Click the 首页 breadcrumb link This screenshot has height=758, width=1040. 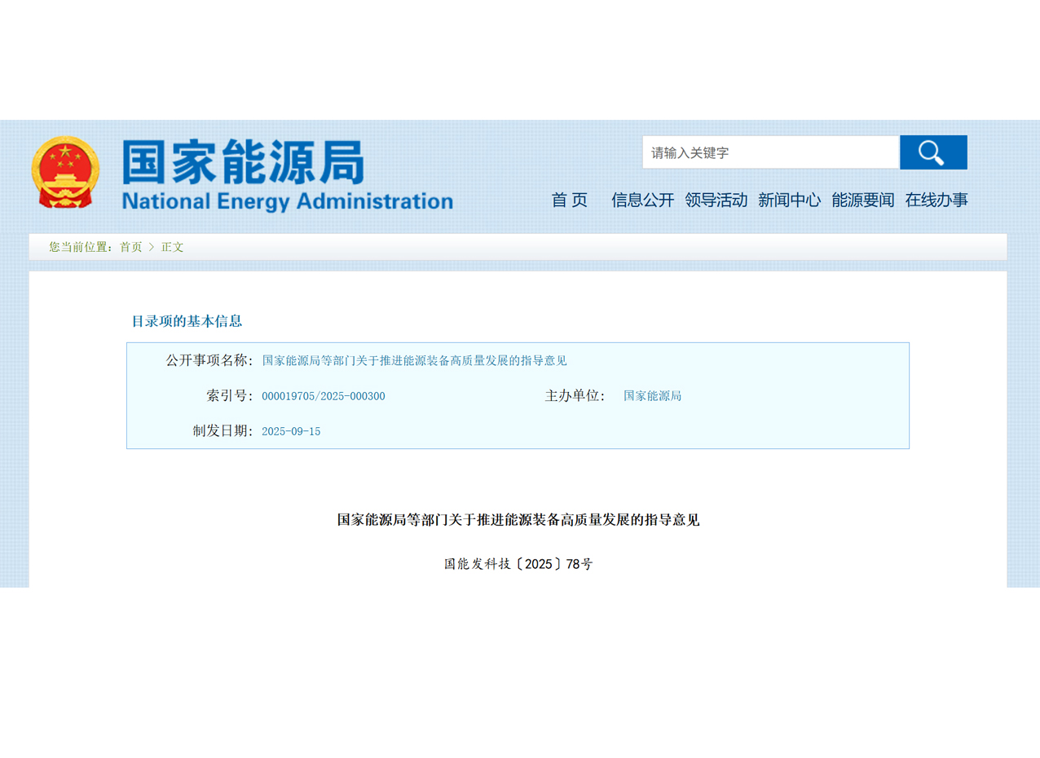[130, 247]
